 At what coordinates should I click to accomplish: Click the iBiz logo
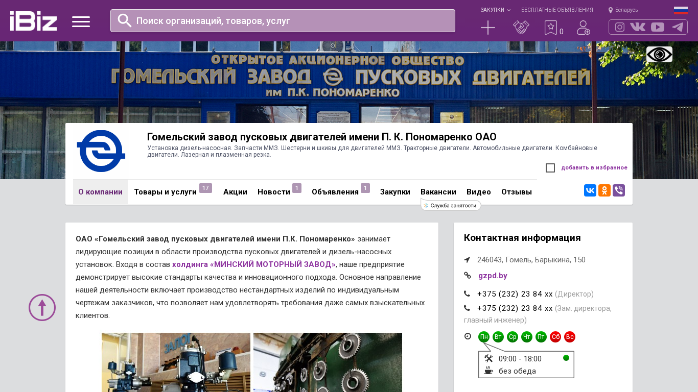click(x=33, y=21)
